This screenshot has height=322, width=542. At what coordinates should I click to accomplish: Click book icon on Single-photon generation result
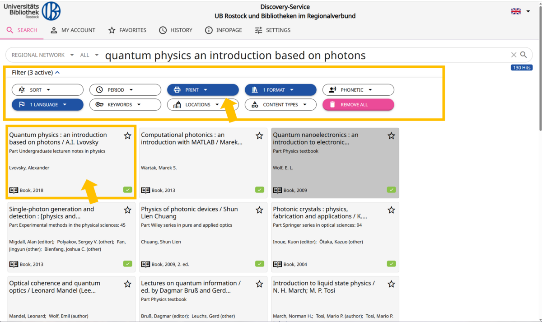pos(14,264)
